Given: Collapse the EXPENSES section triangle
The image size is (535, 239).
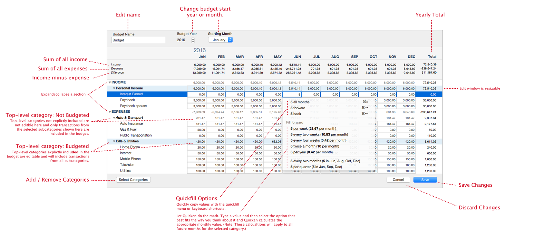Looking at the screenshot, I should point(110,112).
